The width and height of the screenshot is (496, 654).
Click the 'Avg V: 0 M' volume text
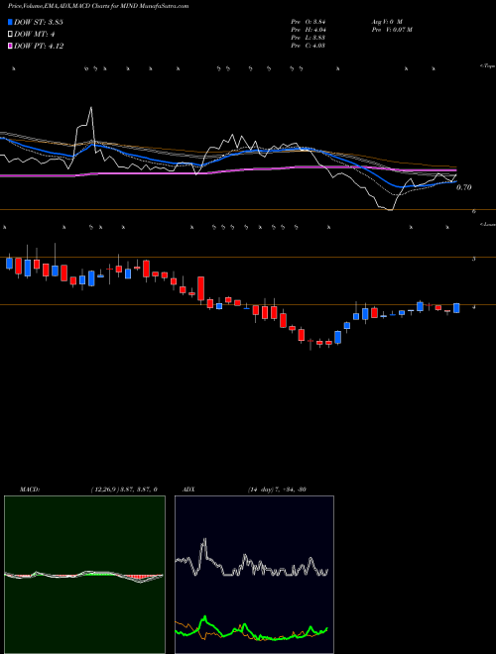point(386,22)
